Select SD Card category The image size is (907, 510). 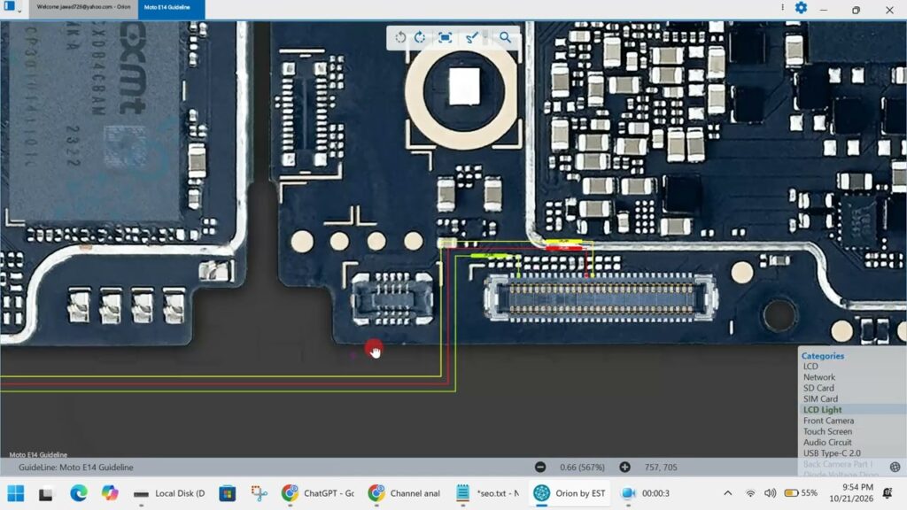(818, 388)
